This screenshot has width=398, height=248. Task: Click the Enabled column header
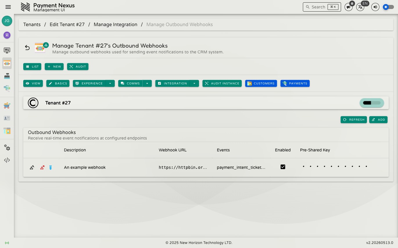pos(283,150)
